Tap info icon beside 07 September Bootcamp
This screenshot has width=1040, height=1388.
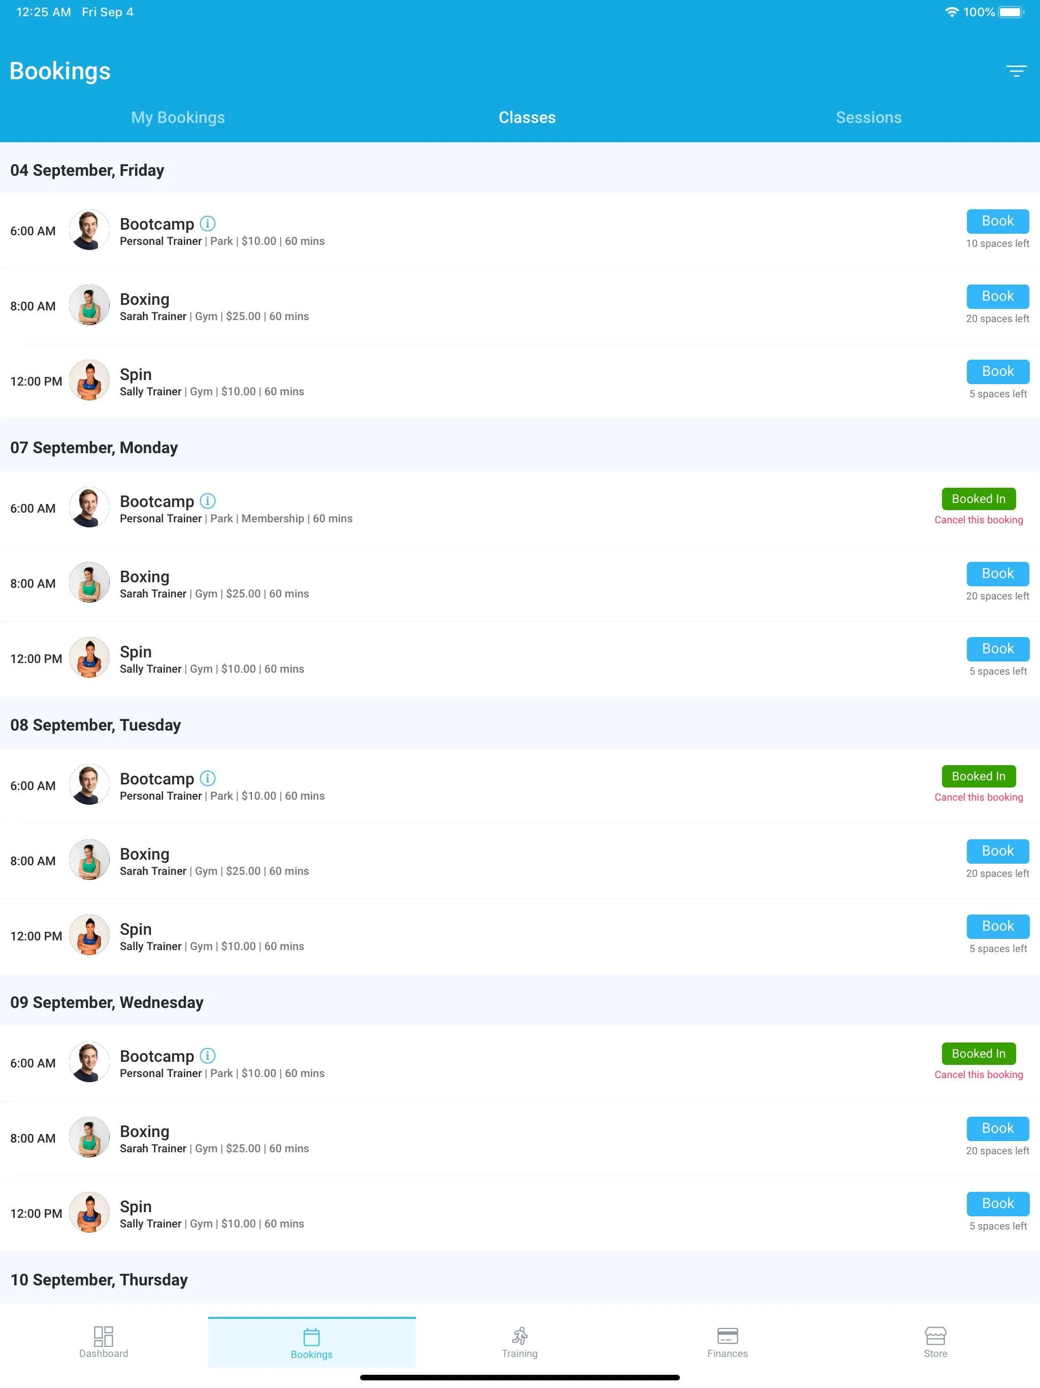pos(208,501)
